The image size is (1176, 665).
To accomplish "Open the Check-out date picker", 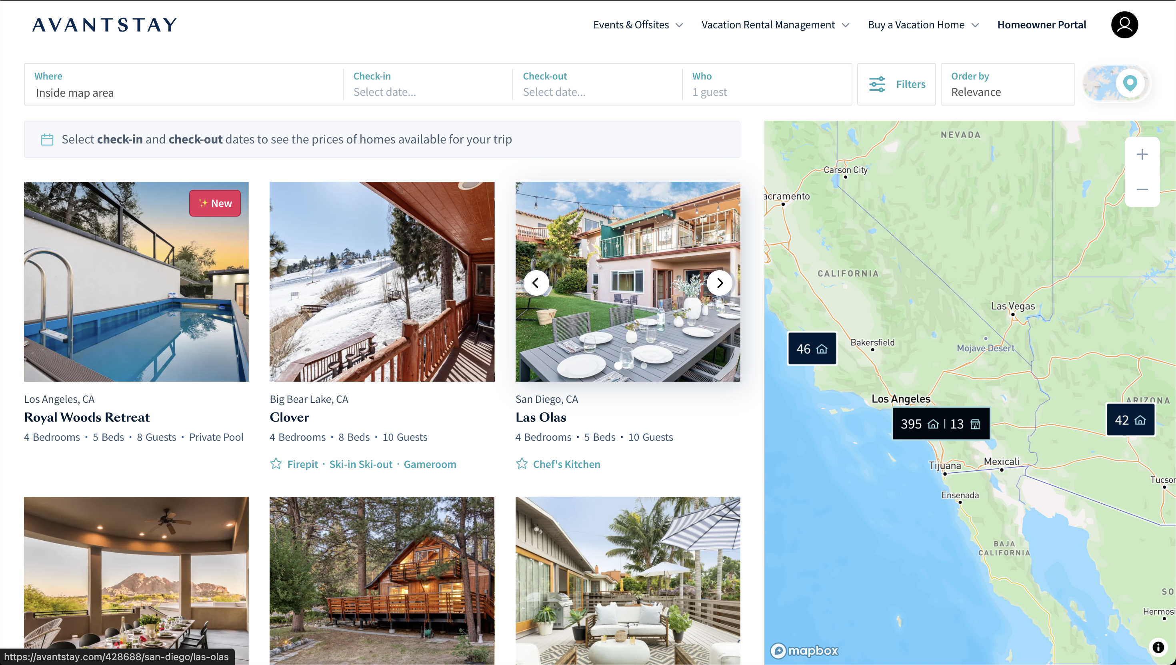I will (597, 84).
